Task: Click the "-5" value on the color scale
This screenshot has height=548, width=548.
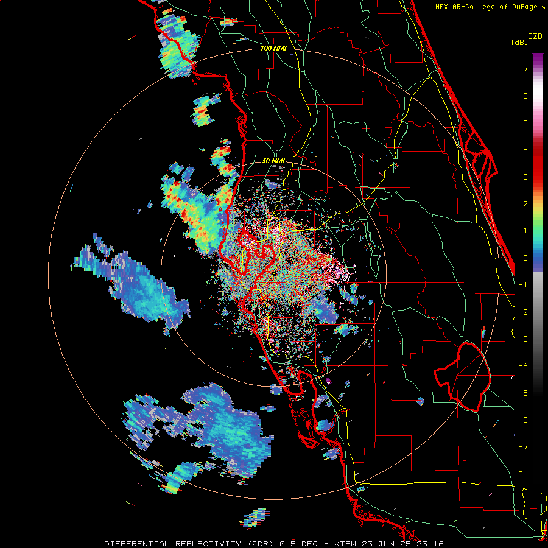Action: coord(523,393)
